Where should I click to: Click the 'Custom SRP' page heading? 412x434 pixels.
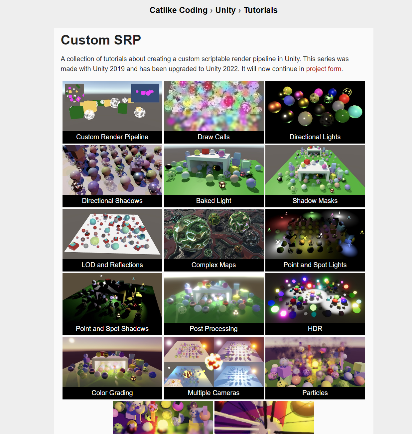coord(101,40)
